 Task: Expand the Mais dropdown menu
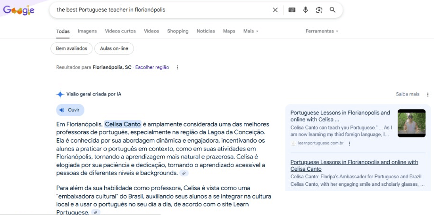(250, 31)
